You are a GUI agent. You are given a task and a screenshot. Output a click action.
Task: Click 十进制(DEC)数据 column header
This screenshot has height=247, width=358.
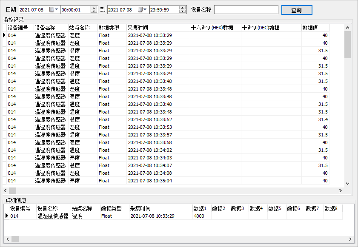point(271,28)
